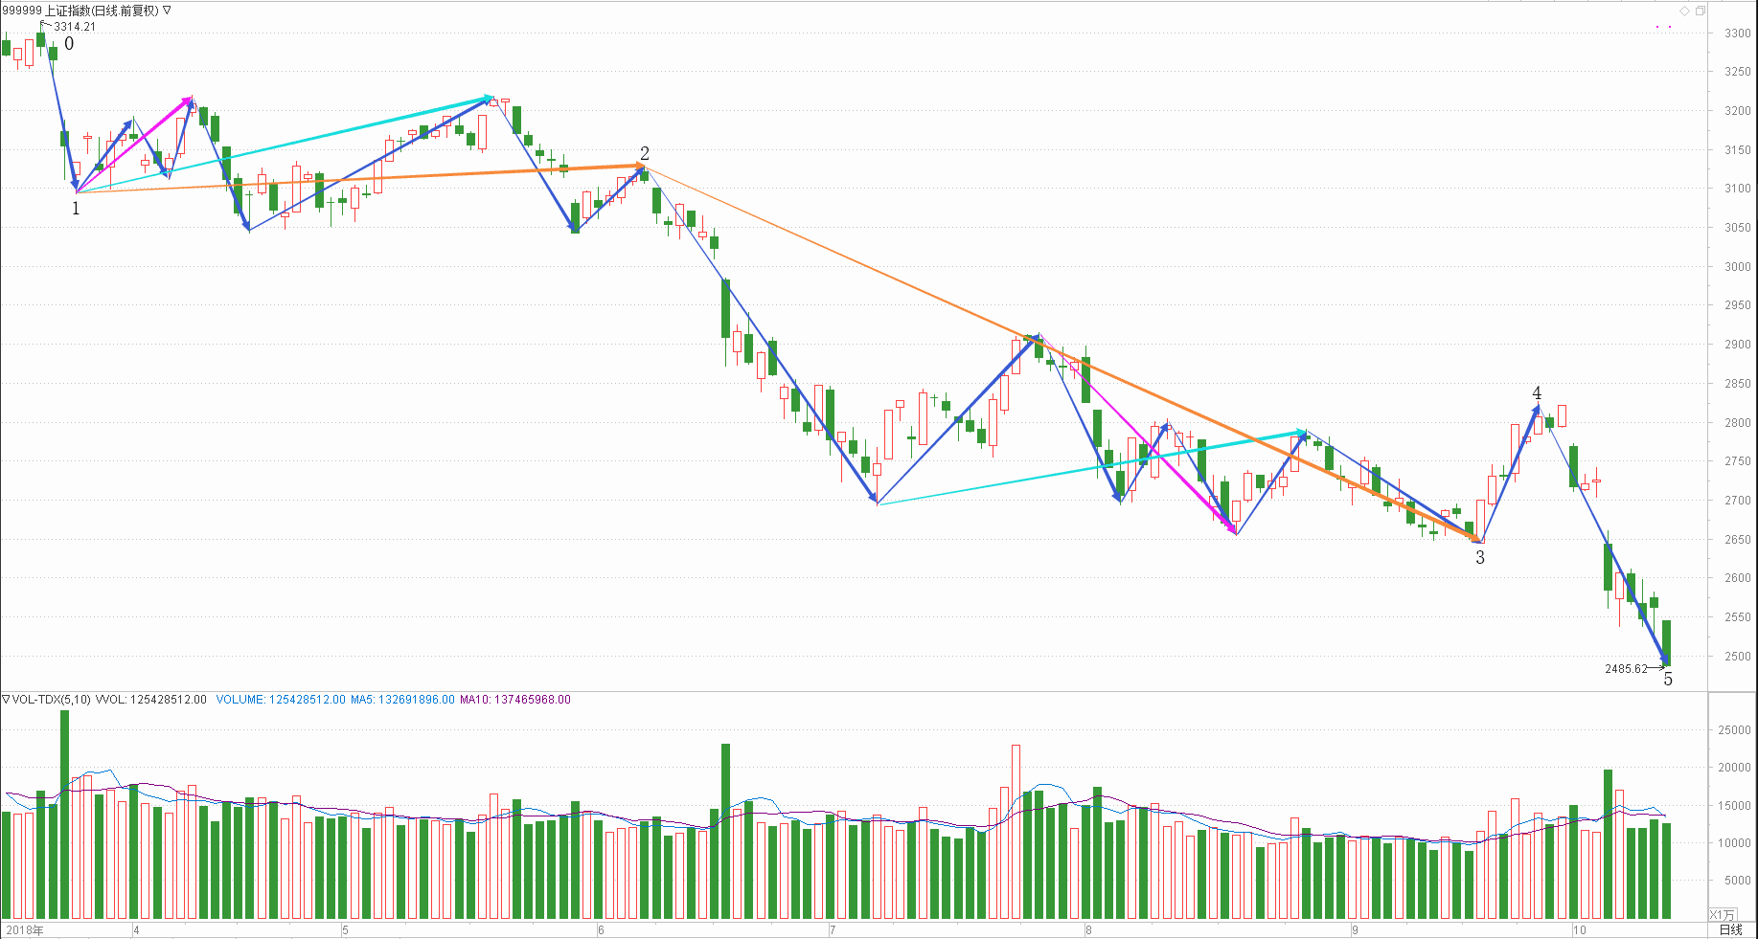Click the X1万 volume unit label

1722,915
